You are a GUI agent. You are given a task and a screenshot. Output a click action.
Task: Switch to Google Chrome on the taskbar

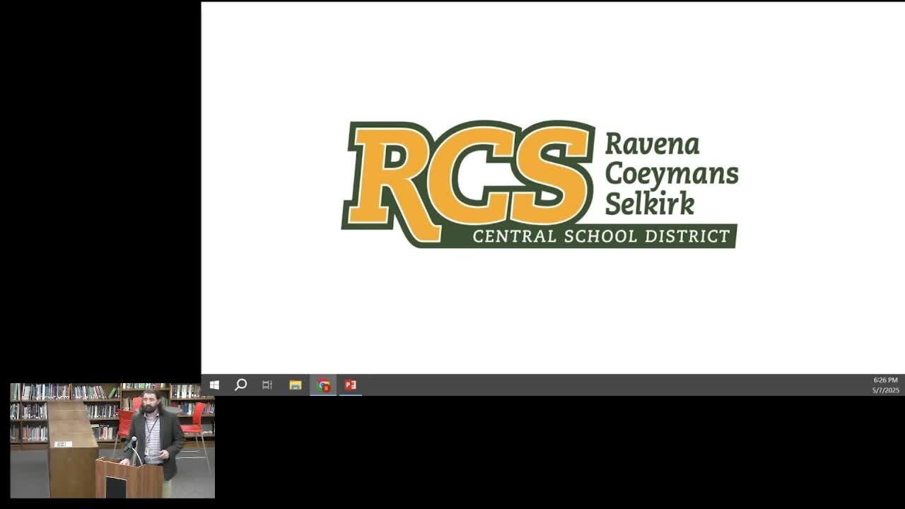click(x=324, y=385)
